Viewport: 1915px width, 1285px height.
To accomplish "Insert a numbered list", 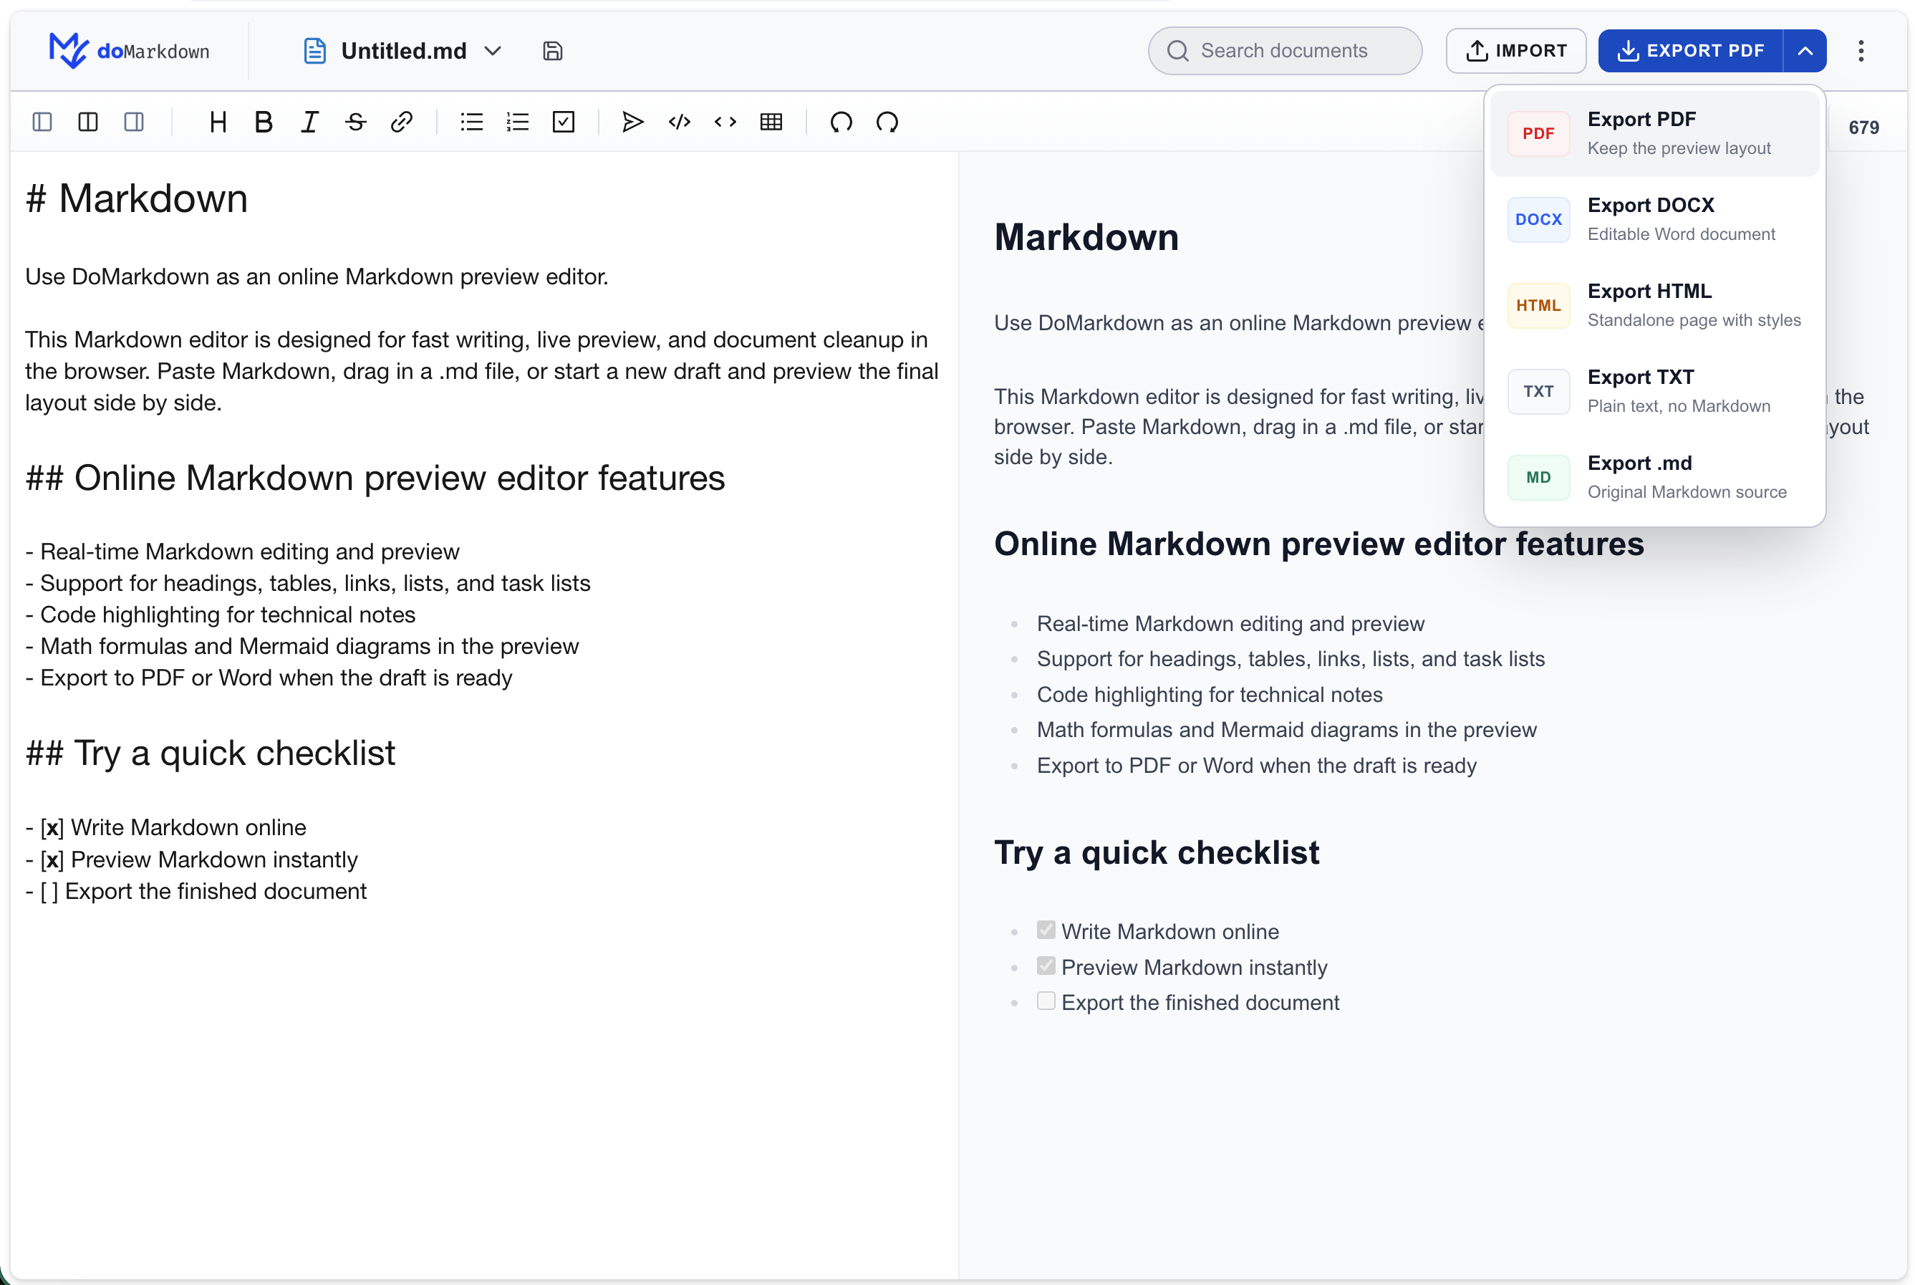I will pos(518,122).
